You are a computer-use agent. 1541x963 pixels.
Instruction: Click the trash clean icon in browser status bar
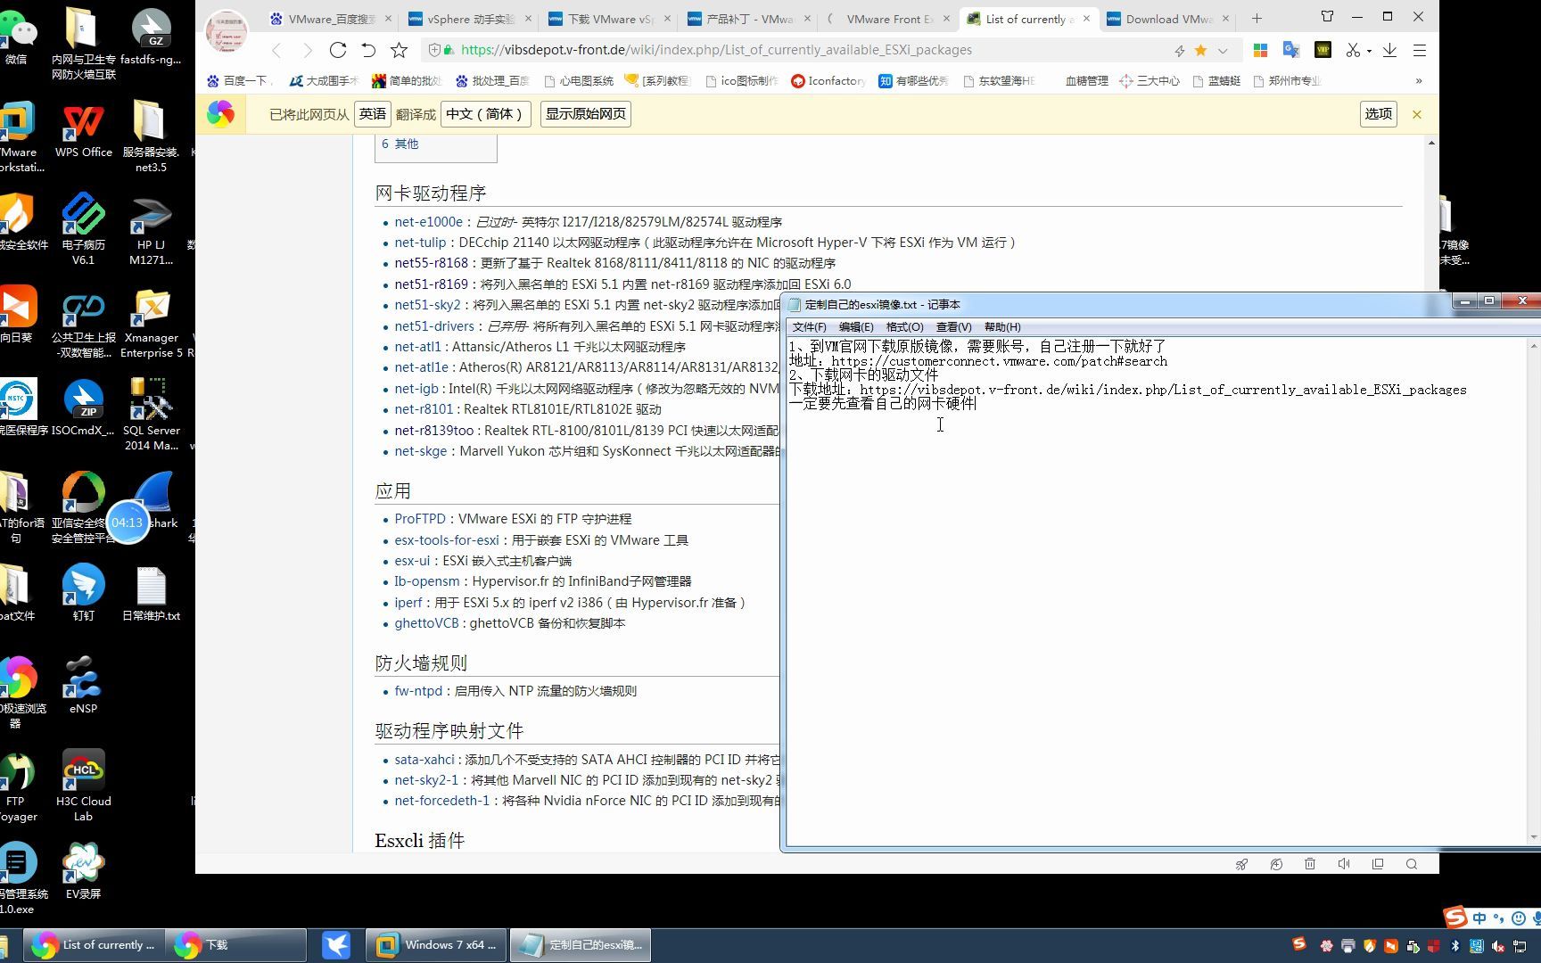[x=1309, y=864]
